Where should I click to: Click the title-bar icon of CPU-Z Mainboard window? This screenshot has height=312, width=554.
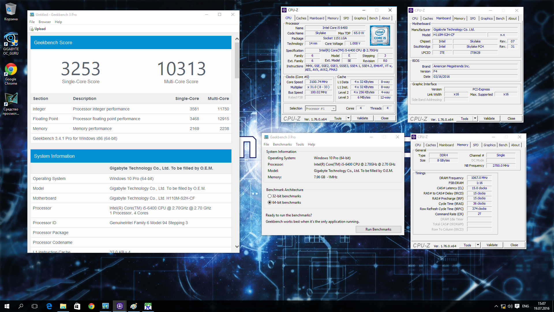tap(411, 10)
